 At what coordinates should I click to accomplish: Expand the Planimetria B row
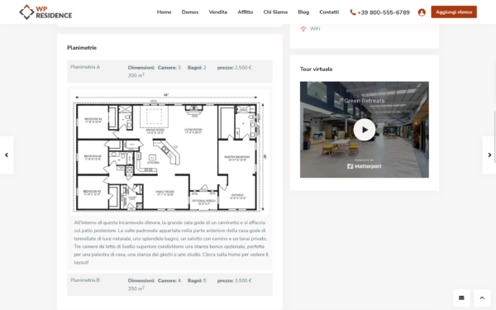(169, 284)
